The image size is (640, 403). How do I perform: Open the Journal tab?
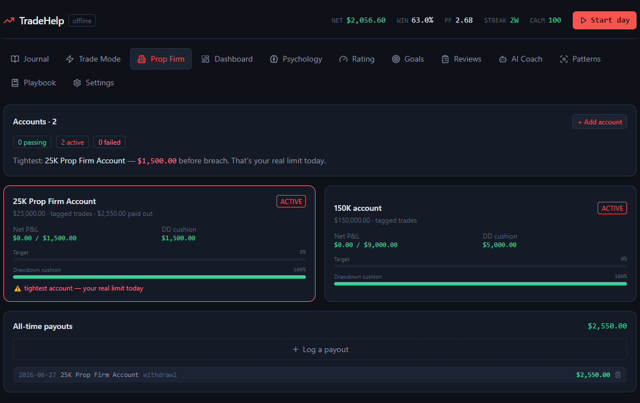[x=30, y=59]
